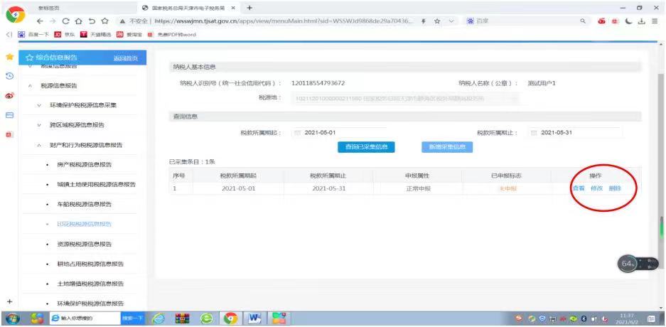666x327 pixels.
Task: Click the lightning icon in the address bar
Action: [424, 21]
